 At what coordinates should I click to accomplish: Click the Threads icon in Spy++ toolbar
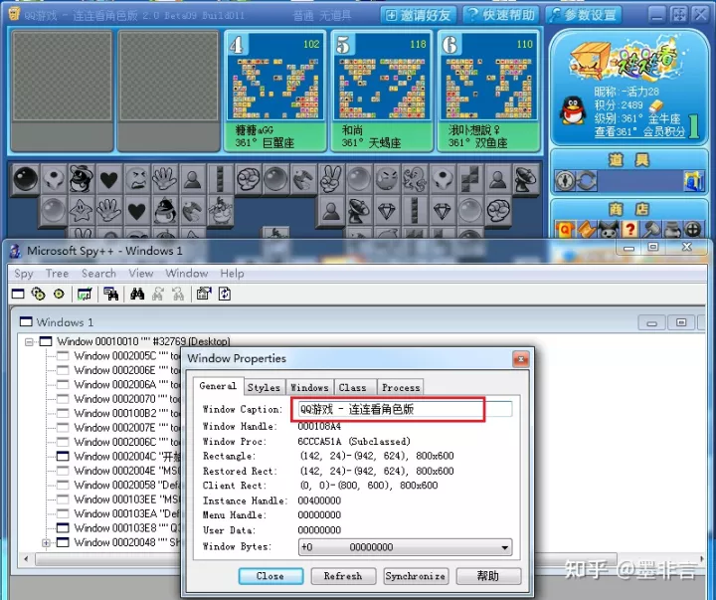(59, 294)
